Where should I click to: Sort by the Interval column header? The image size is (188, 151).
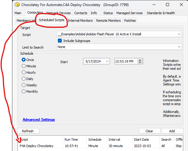119,140
